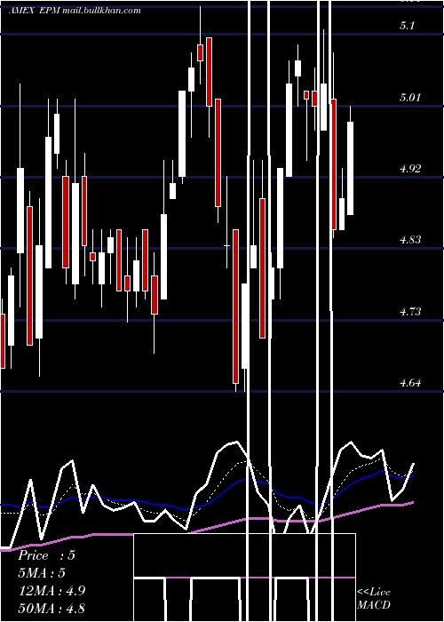
Task: Click the 'Price : 5' readout
Action: (x=46, y=555)
